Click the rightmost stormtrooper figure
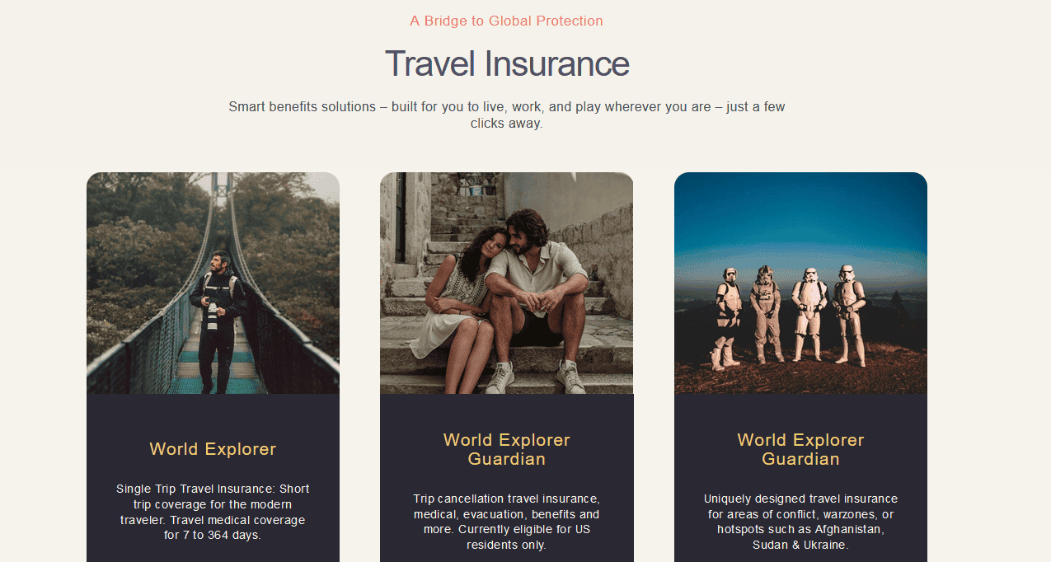 coord(849,315)
